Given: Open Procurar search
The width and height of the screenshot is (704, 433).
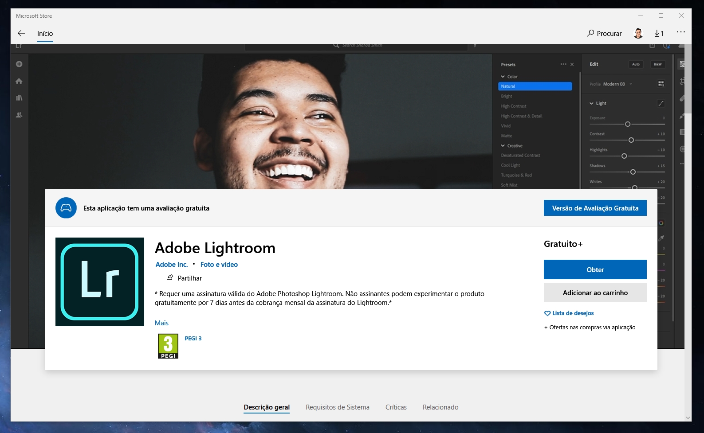Looking at the screenshot, I should (x=604, y=33).
